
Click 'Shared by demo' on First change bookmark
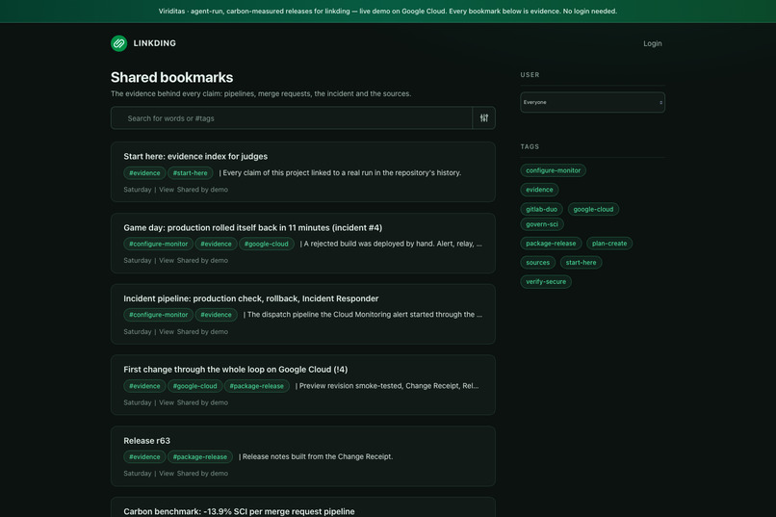pyautogui.click(x=202, y=402)
